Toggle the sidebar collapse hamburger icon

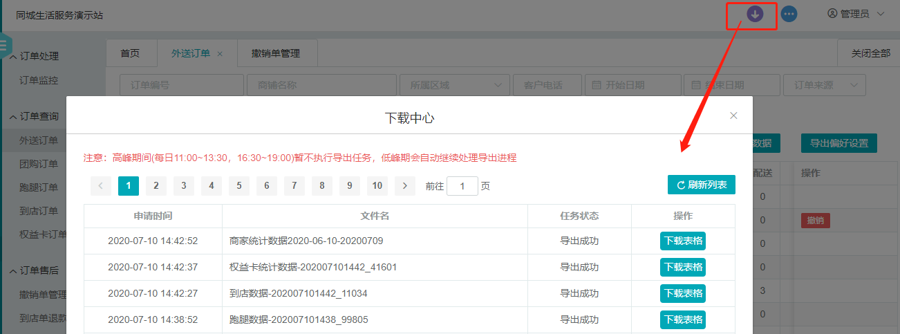click(x=3, y=44)
